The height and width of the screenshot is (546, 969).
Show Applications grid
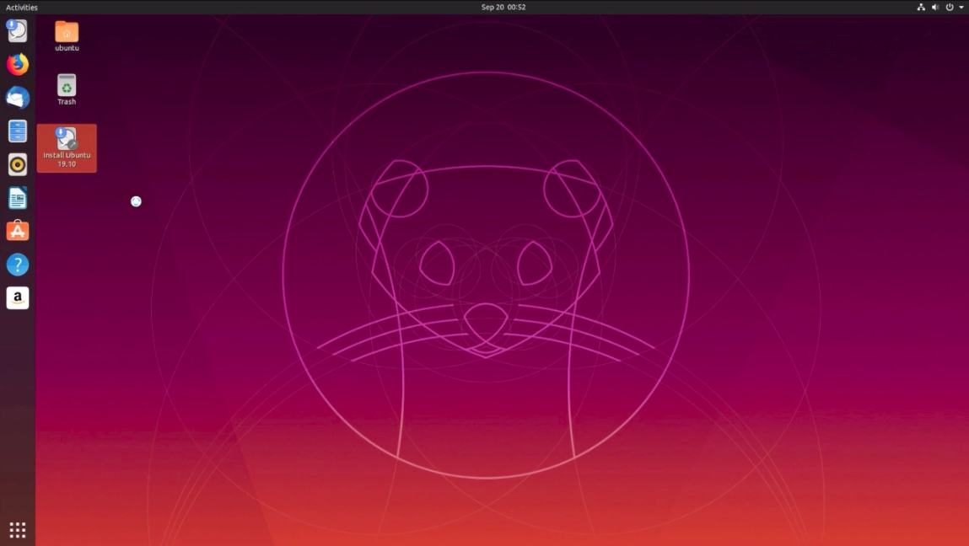(x=18, y=529)
